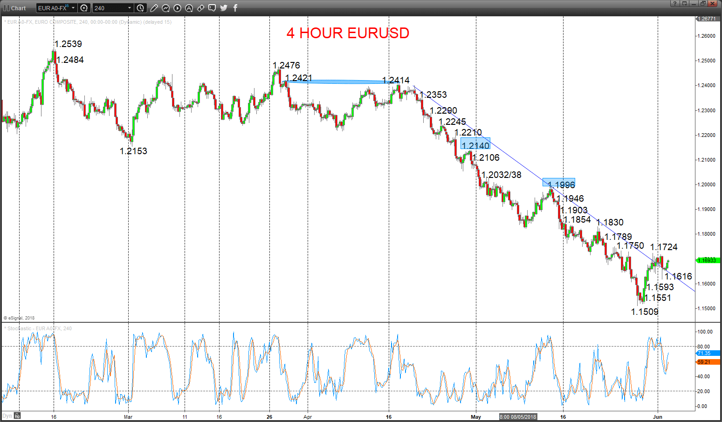Click the 1.20000 price axis label

[x=707, y=184]
